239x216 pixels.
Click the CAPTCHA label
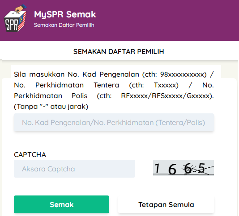coord(30,155)
